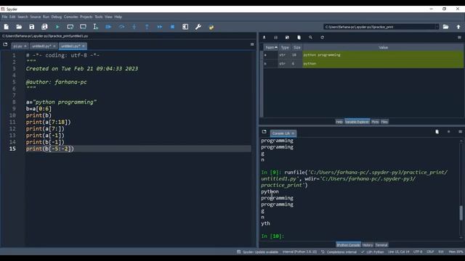
Task: Start debugging the file
Action: click(108, 27)
